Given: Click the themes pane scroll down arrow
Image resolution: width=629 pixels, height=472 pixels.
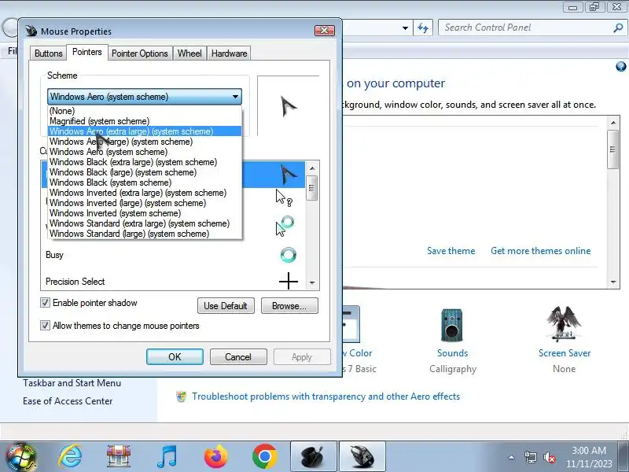Looking at the screenshot, I should [613, 282].
